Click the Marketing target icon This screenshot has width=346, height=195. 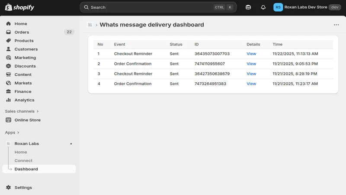tap(8, 58)
